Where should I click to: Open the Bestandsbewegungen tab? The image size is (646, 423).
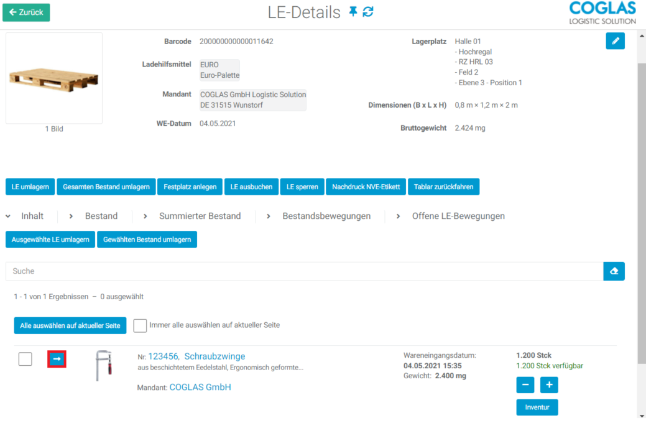[x=319, y=216]
